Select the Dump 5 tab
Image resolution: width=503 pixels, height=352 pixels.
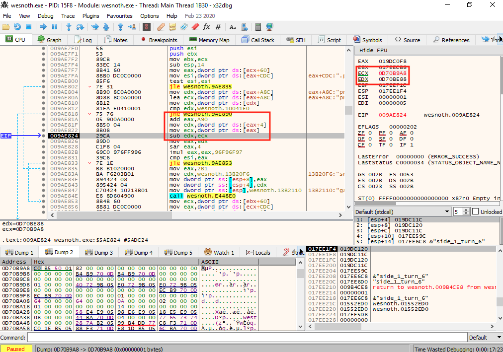178,252
